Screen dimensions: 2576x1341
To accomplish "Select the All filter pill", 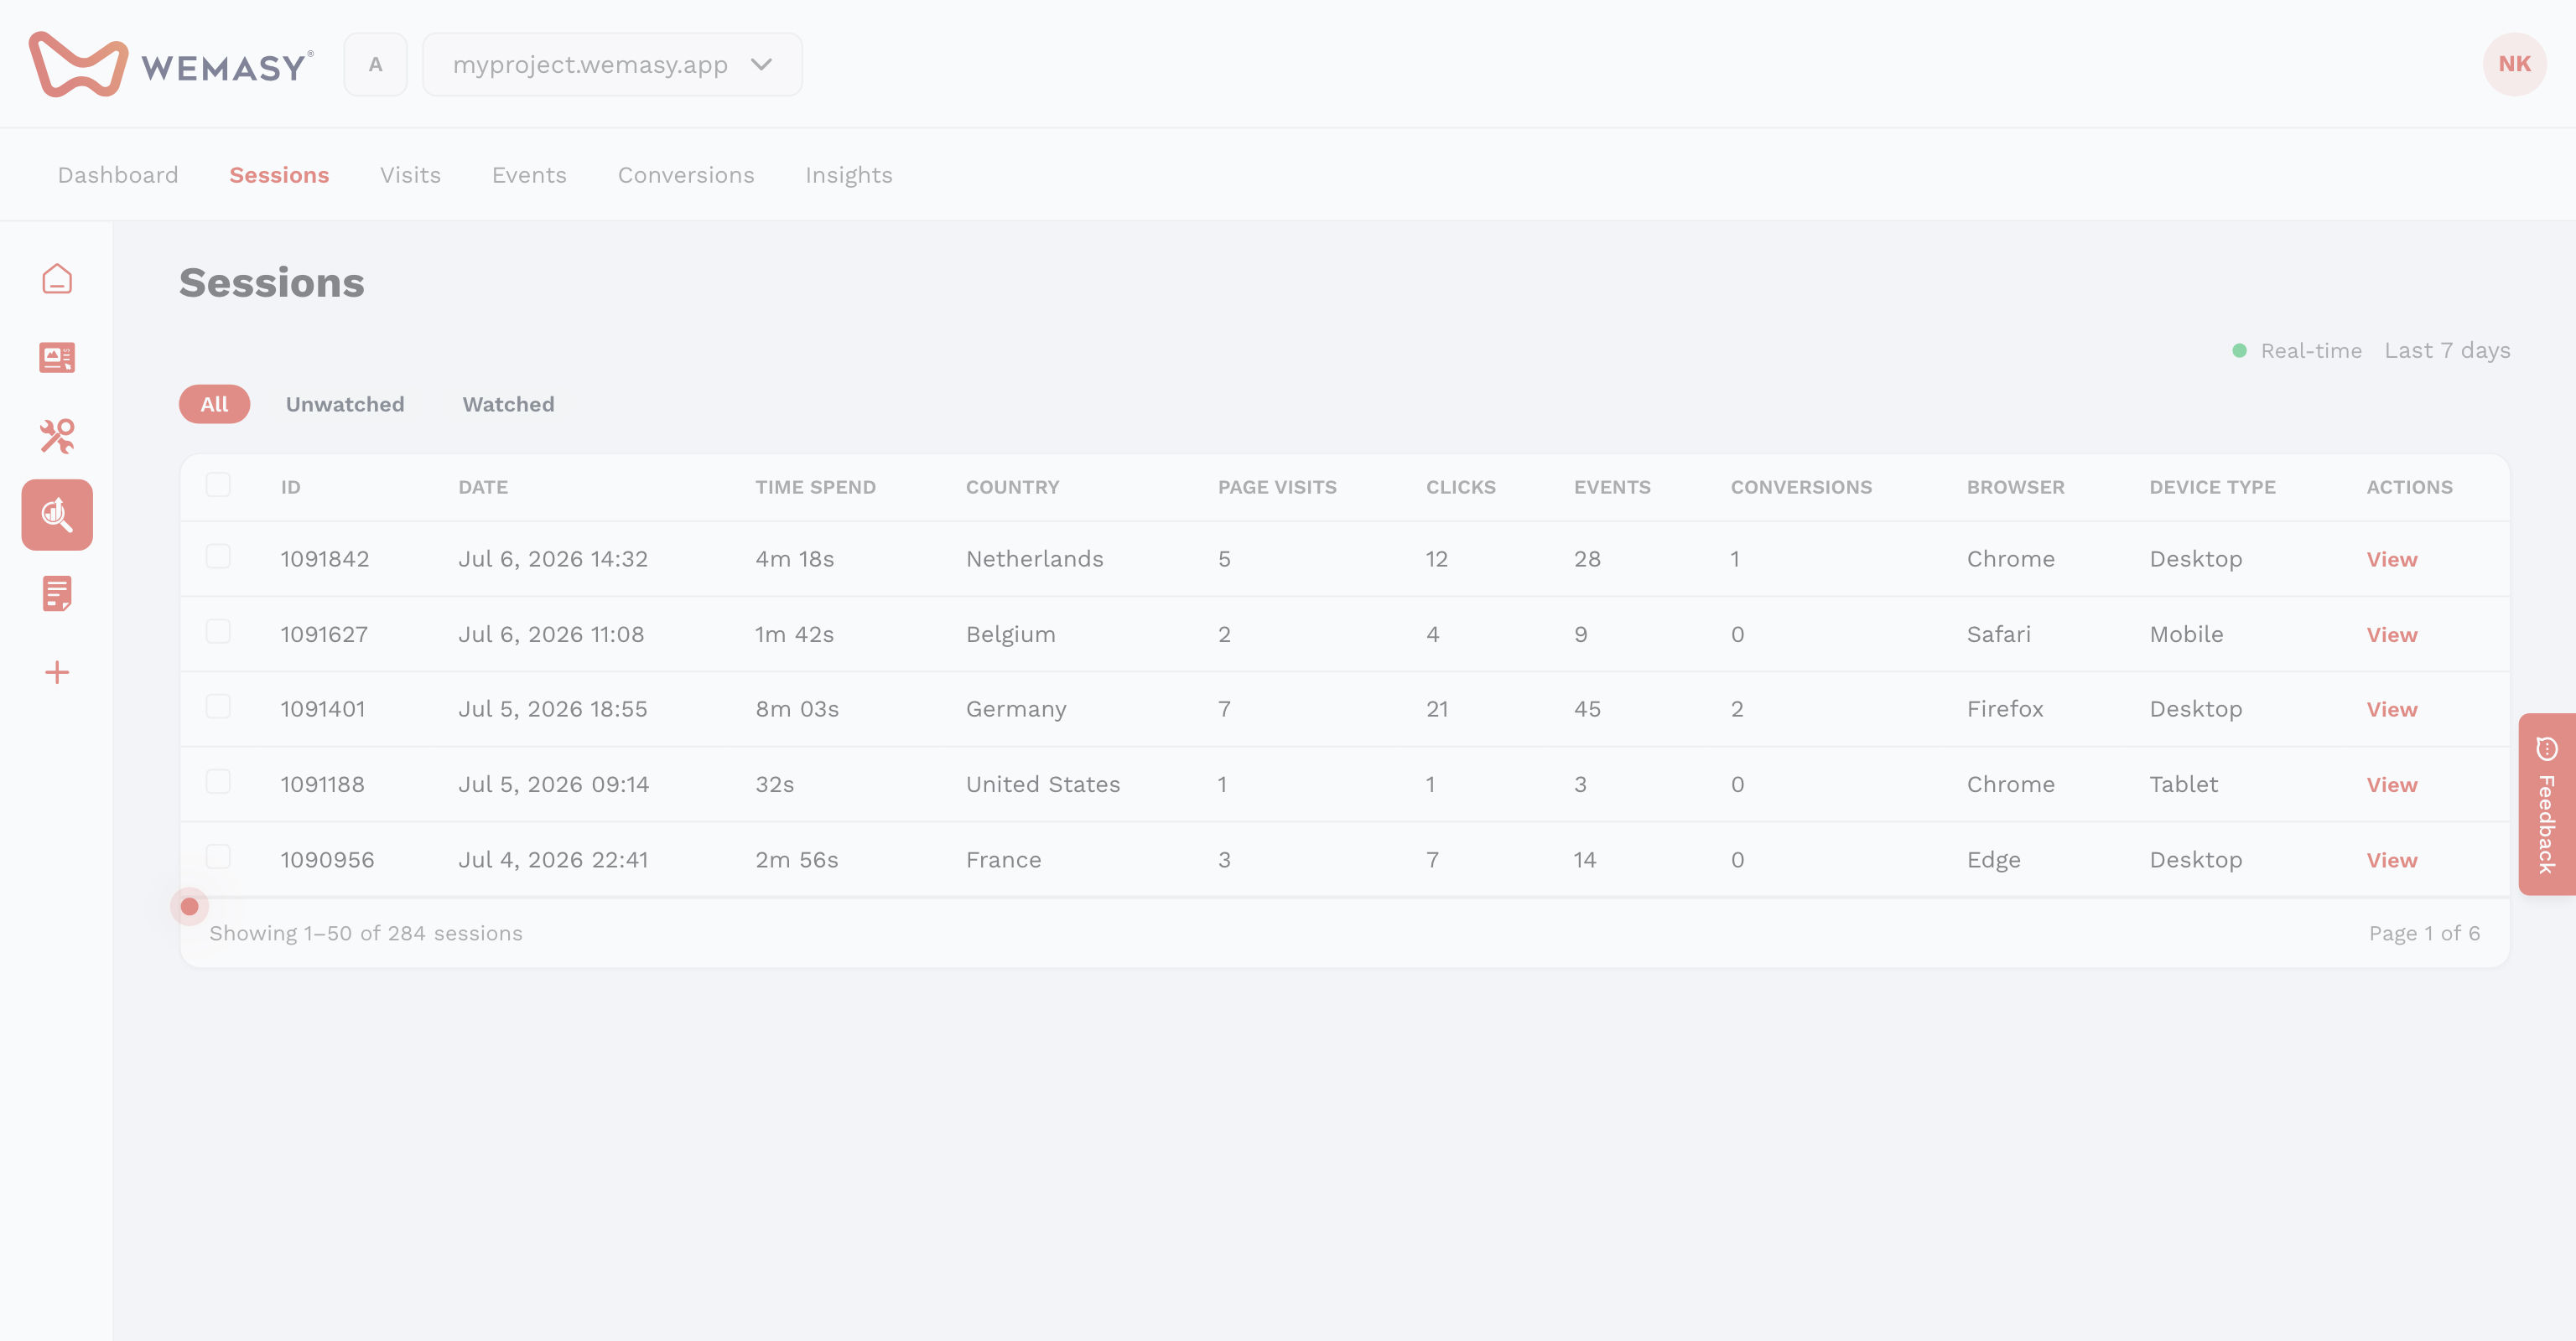I will (214, 404).
